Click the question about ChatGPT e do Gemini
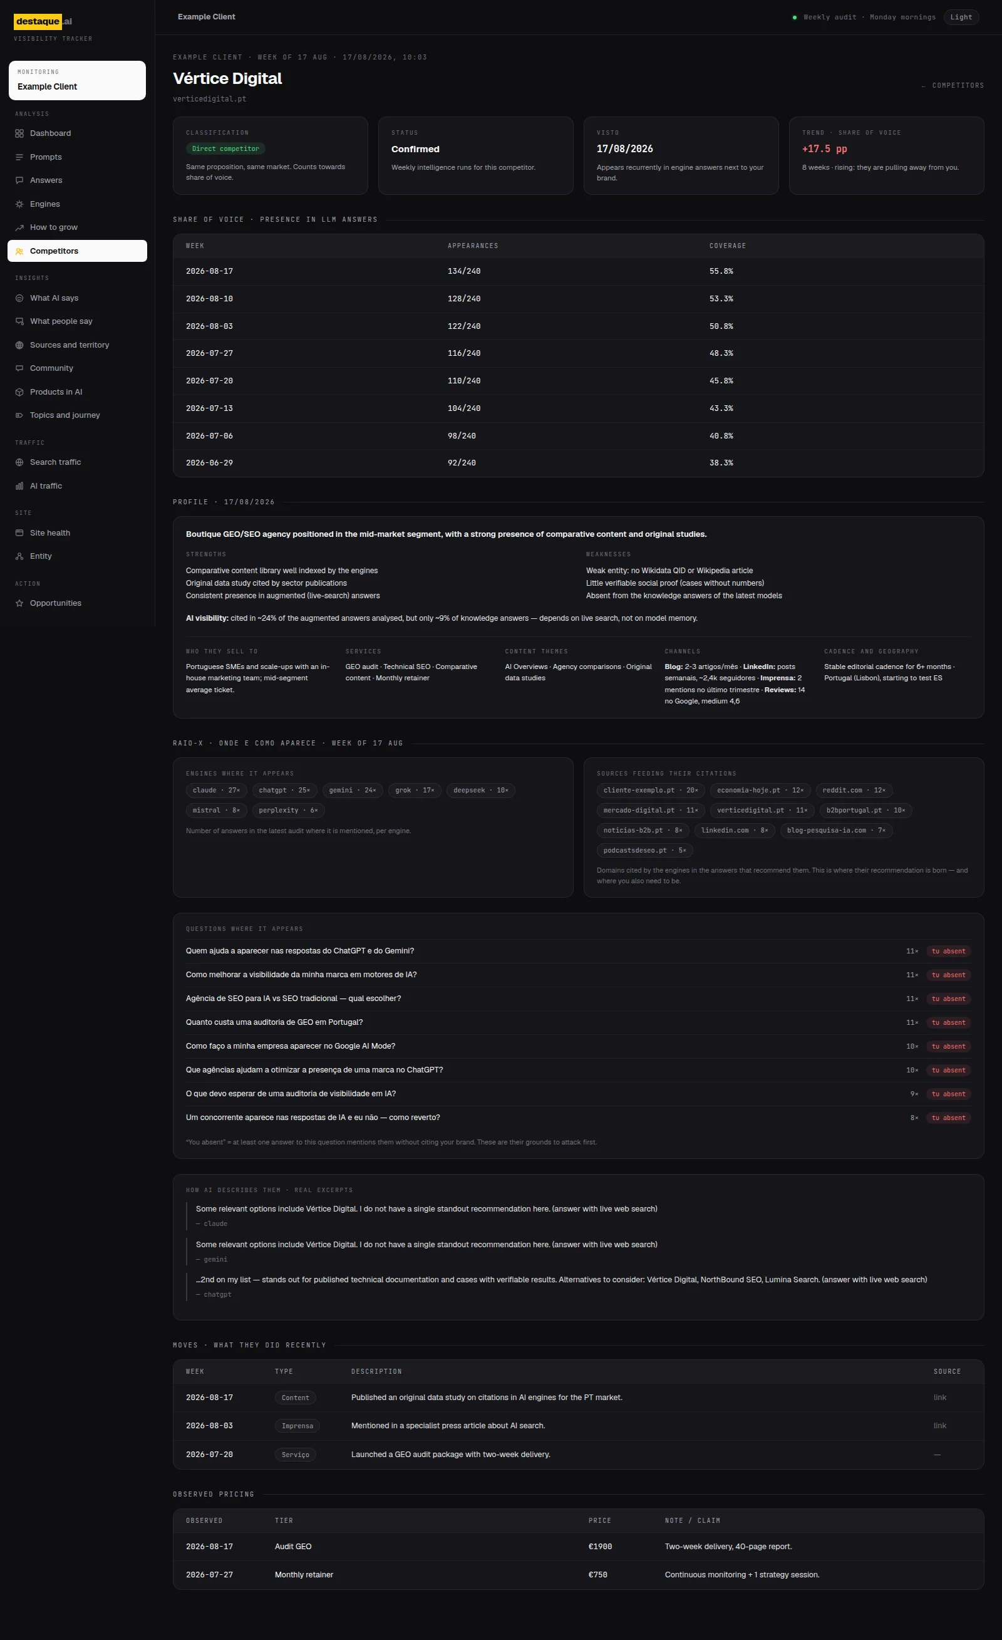Screen dimensions: 1002x1640 [x=300, y=951]
